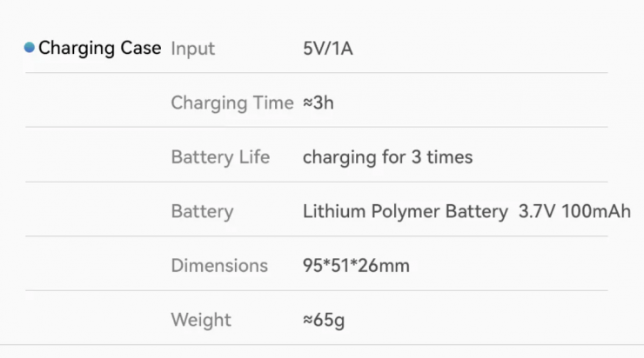Click the Input label
This screenshot has width=644, height=358.
[x=192, y=48]
